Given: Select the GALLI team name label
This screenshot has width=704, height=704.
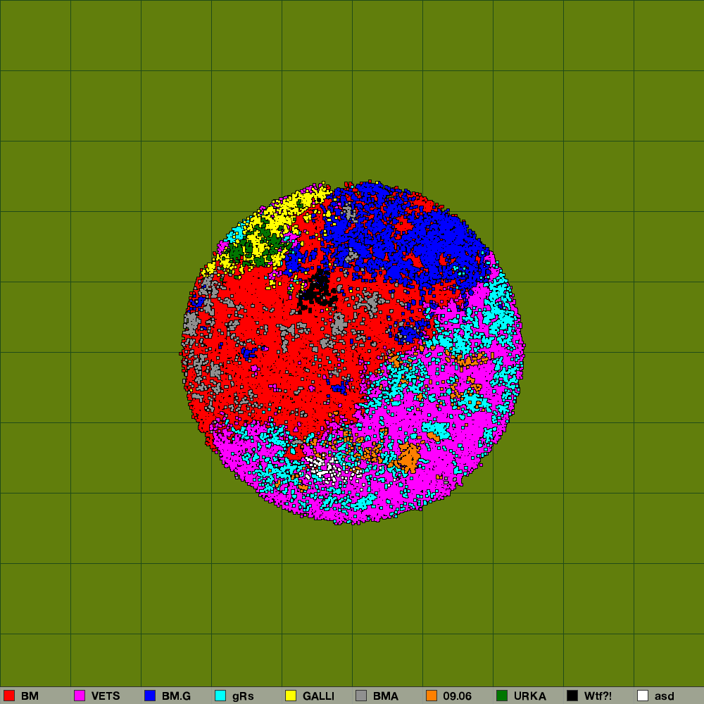Looking at the screenshot, I should pos(318,696).
